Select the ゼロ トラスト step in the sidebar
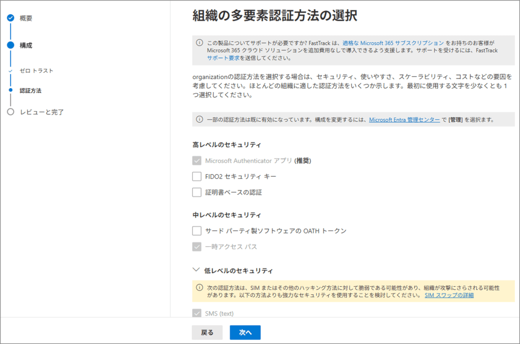Screen dimensions: 520x344 (x=36, y=70)
